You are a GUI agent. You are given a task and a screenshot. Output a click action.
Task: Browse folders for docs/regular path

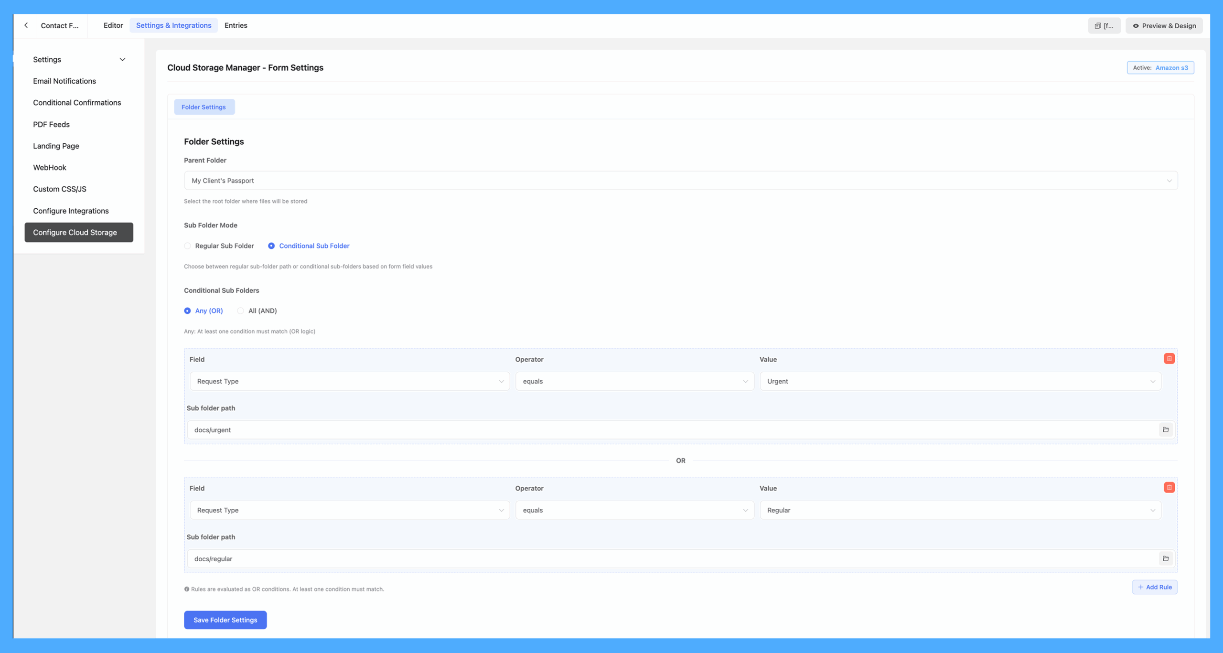[1165, 558]
